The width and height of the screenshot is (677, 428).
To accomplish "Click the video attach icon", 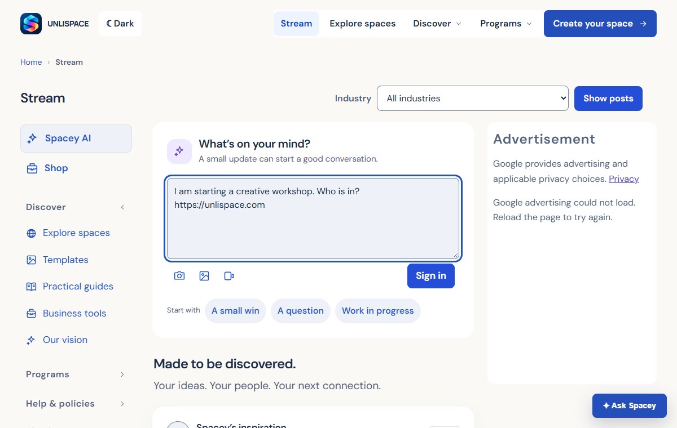I will (229, 276).
